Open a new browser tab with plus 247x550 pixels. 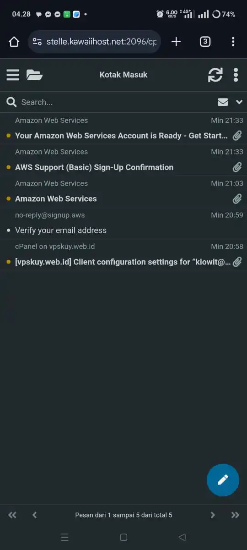[x=176, y=42]
